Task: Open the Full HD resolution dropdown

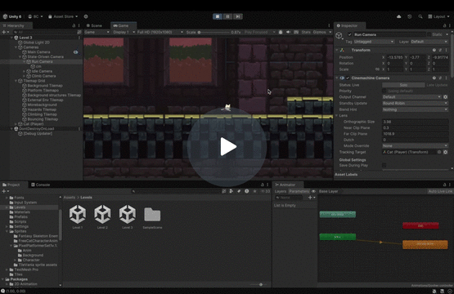Action: coord(160,32)
